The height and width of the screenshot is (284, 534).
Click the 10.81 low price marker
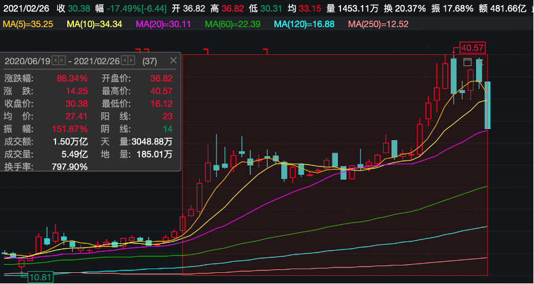[x=41, y=277]
